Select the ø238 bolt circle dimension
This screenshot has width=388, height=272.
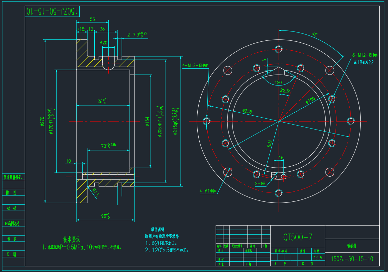247,111
